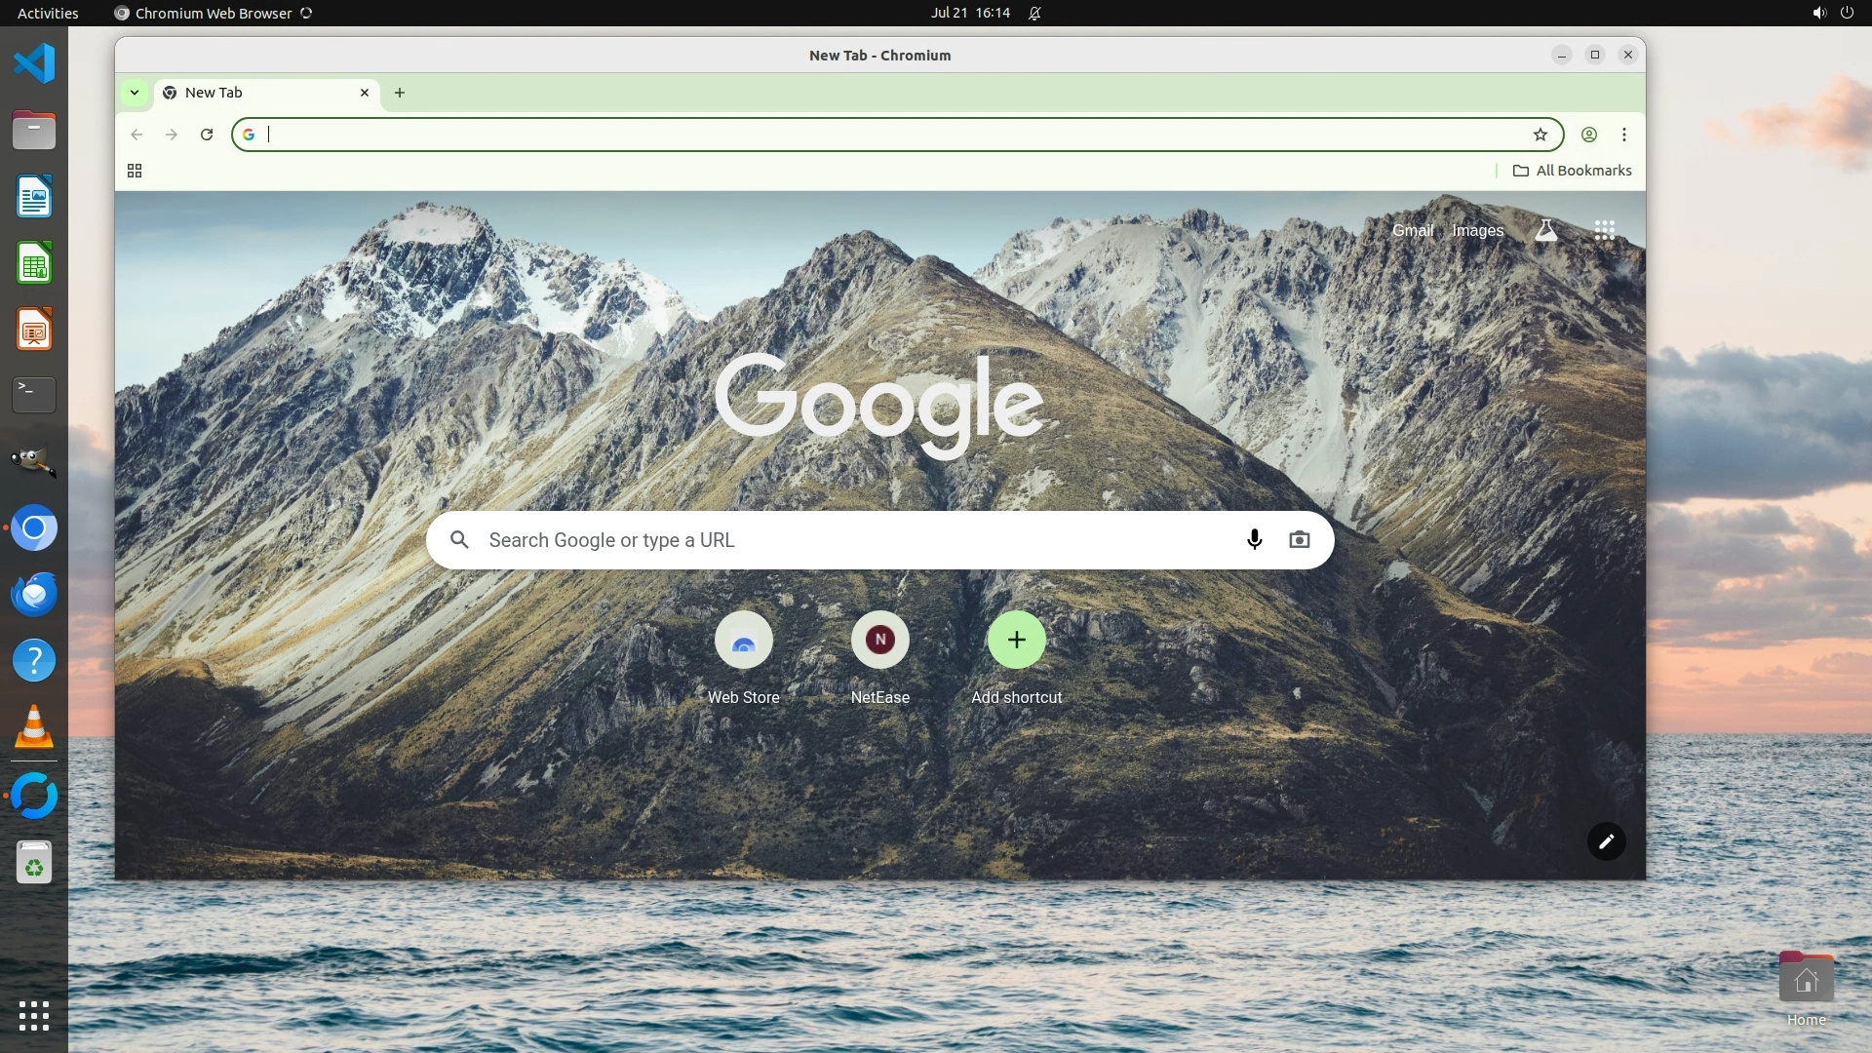Open Activities in the top bar
This screenshot has height=1053, width=1872.
pyautogui.click(x=48, y=14)
